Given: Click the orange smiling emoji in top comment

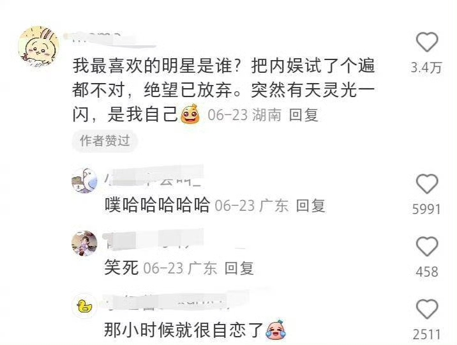Looking at the screenshot, I should (x=191, y=114).
